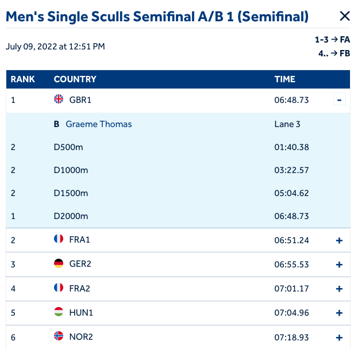Expand the GER2 row details

[x=339, y=264]
